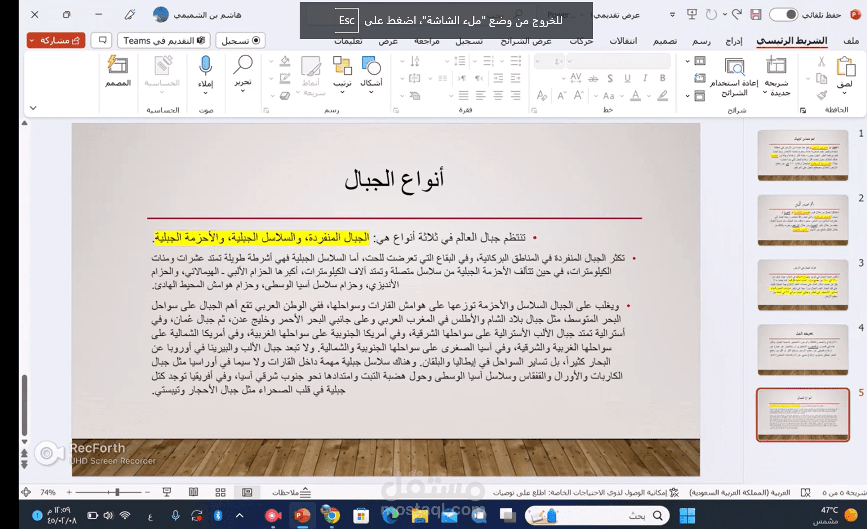This screenshot has height=529, width=867.
Task: Increase font size with the A^ icon
Action: (579, 95)
